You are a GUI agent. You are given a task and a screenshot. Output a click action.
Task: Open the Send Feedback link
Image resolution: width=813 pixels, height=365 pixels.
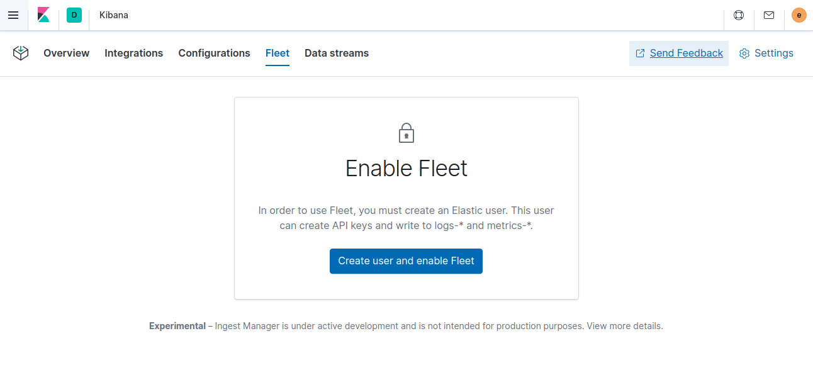[685, 53]
